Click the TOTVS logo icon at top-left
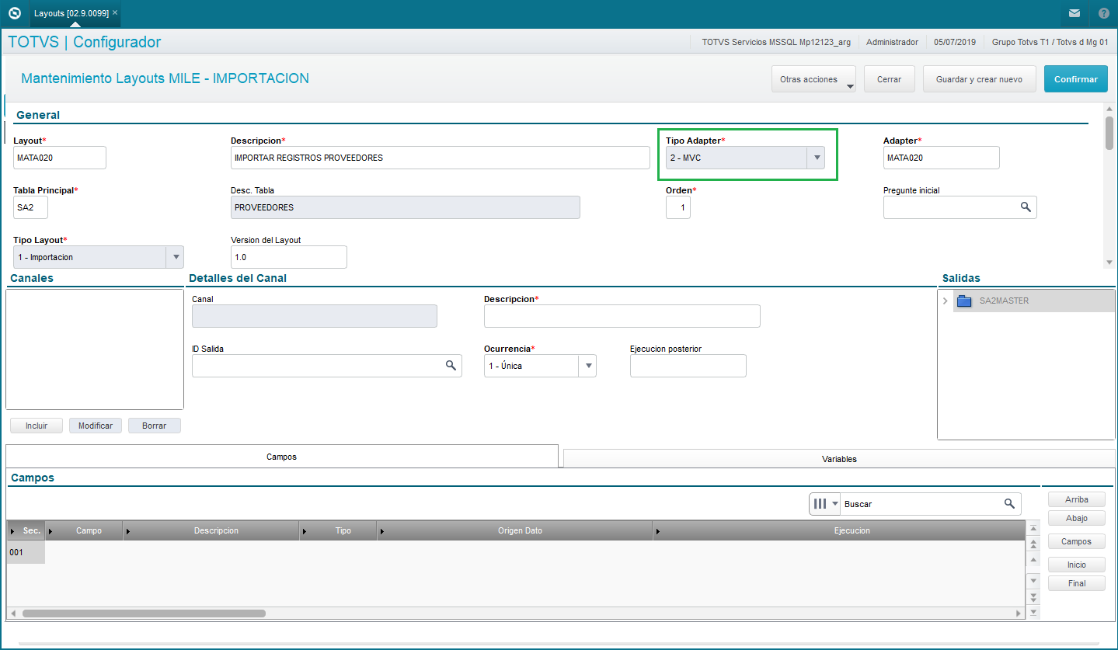 click(x=14, y=13)
